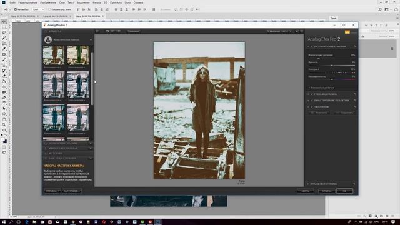Adjust the Detail Extraction slider

[332, 58]
